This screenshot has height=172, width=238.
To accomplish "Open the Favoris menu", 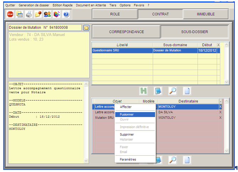I will pyautogui.click(x=139, y=5).
